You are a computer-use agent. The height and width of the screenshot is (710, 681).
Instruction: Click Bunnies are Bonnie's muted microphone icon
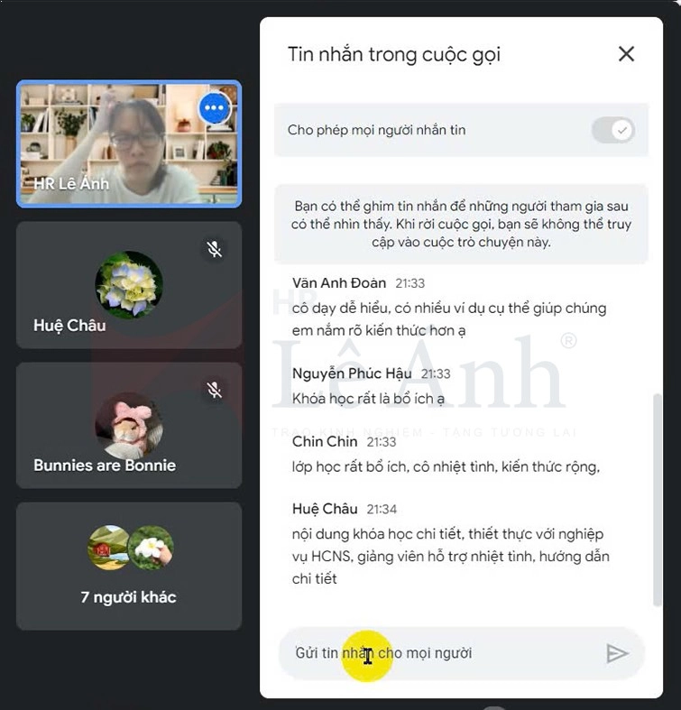pos(214,390)
